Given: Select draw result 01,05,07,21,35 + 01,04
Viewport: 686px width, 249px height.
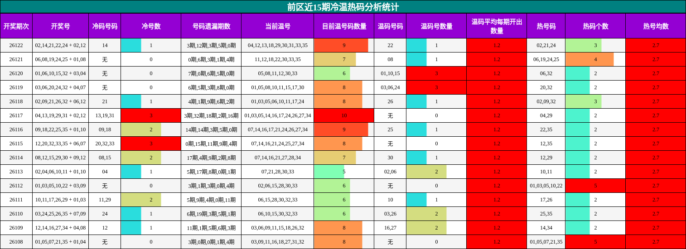Looking at the screenshot, I should click(x=60, y=242).
